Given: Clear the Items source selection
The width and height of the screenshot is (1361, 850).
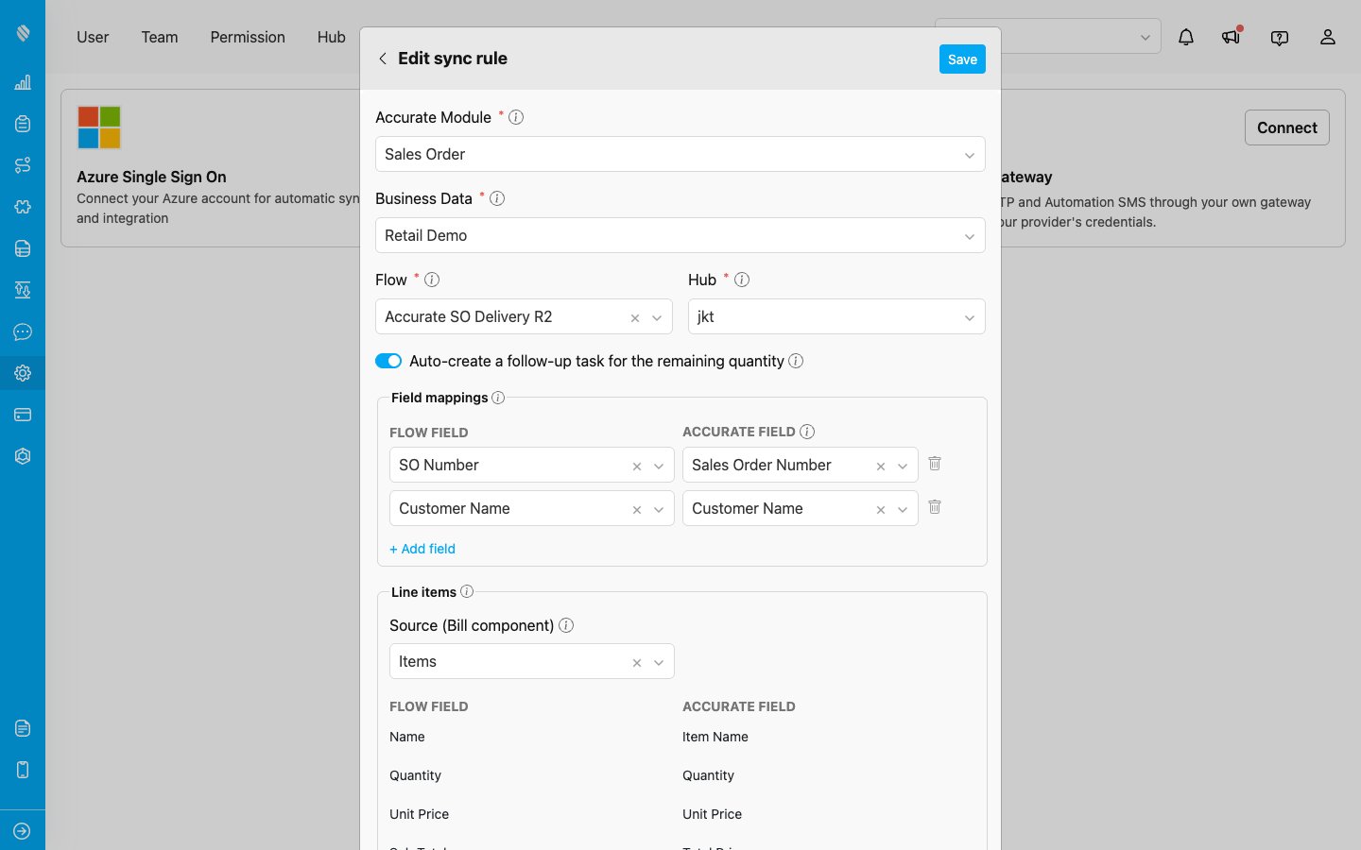Looking at the screenshot, I should pos(637,663).
